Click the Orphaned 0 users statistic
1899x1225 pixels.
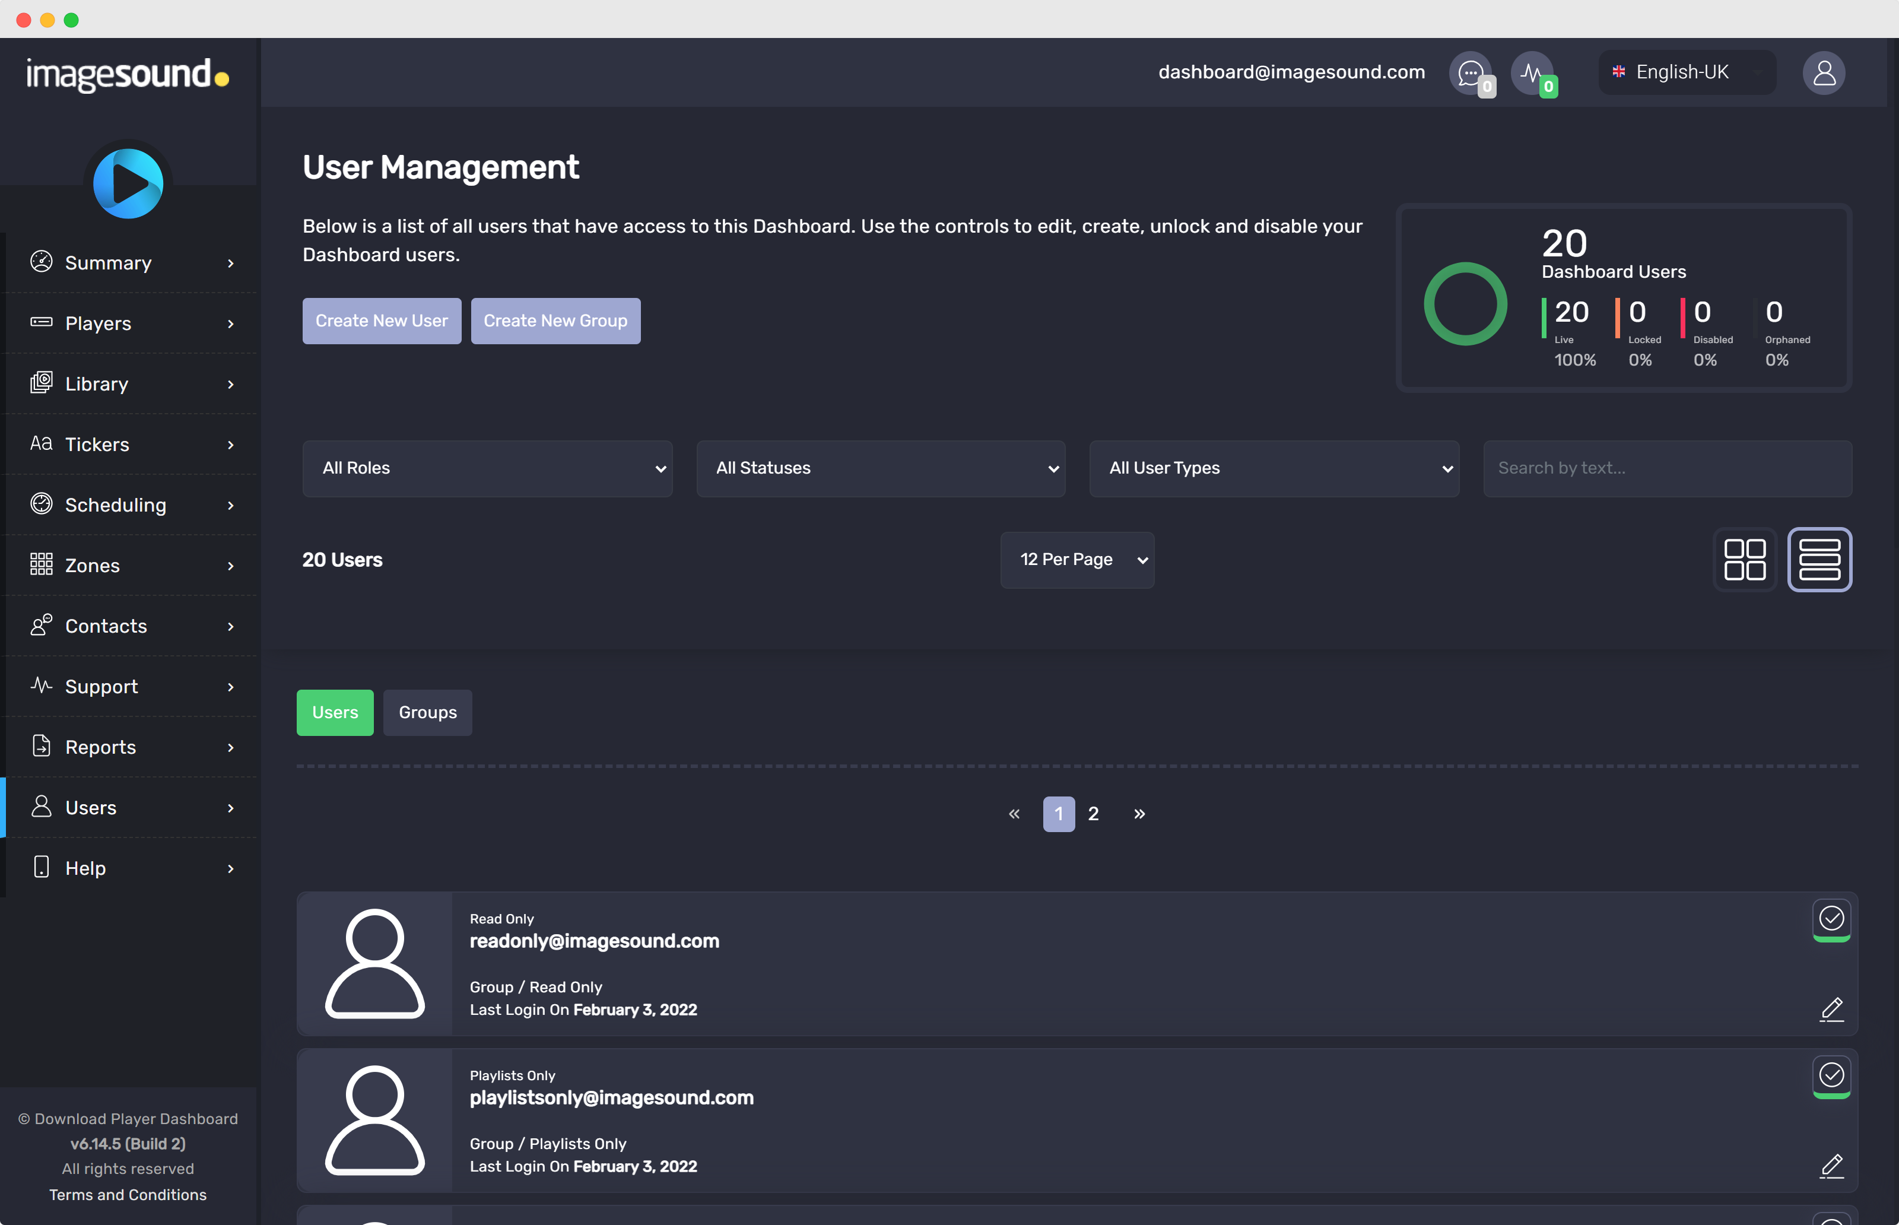[x=1786, y=332]
